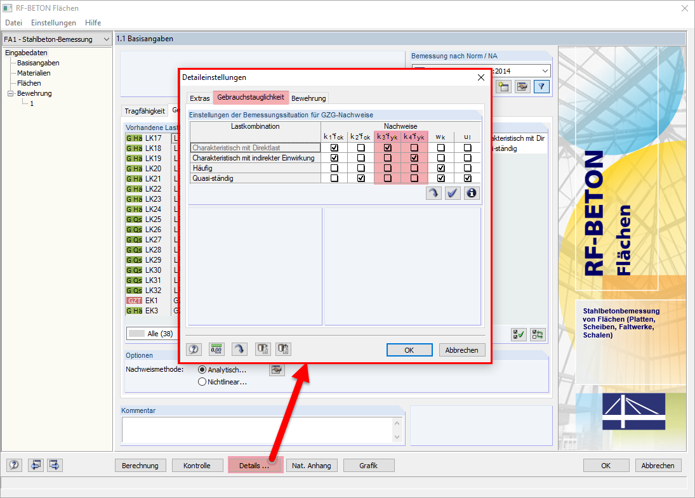The image size is (695, 498).
Task: Toggle k4*fyk for Charakteristisch mit indirekter Einwirkung
Action: (414, 158)
